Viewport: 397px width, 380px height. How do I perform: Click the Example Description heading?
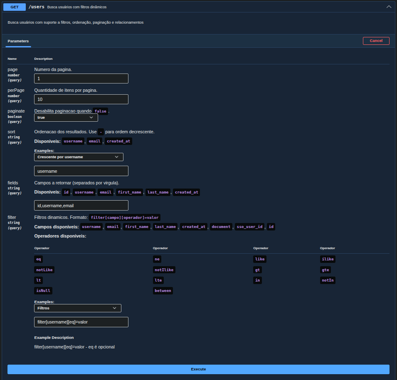[54, 338]
